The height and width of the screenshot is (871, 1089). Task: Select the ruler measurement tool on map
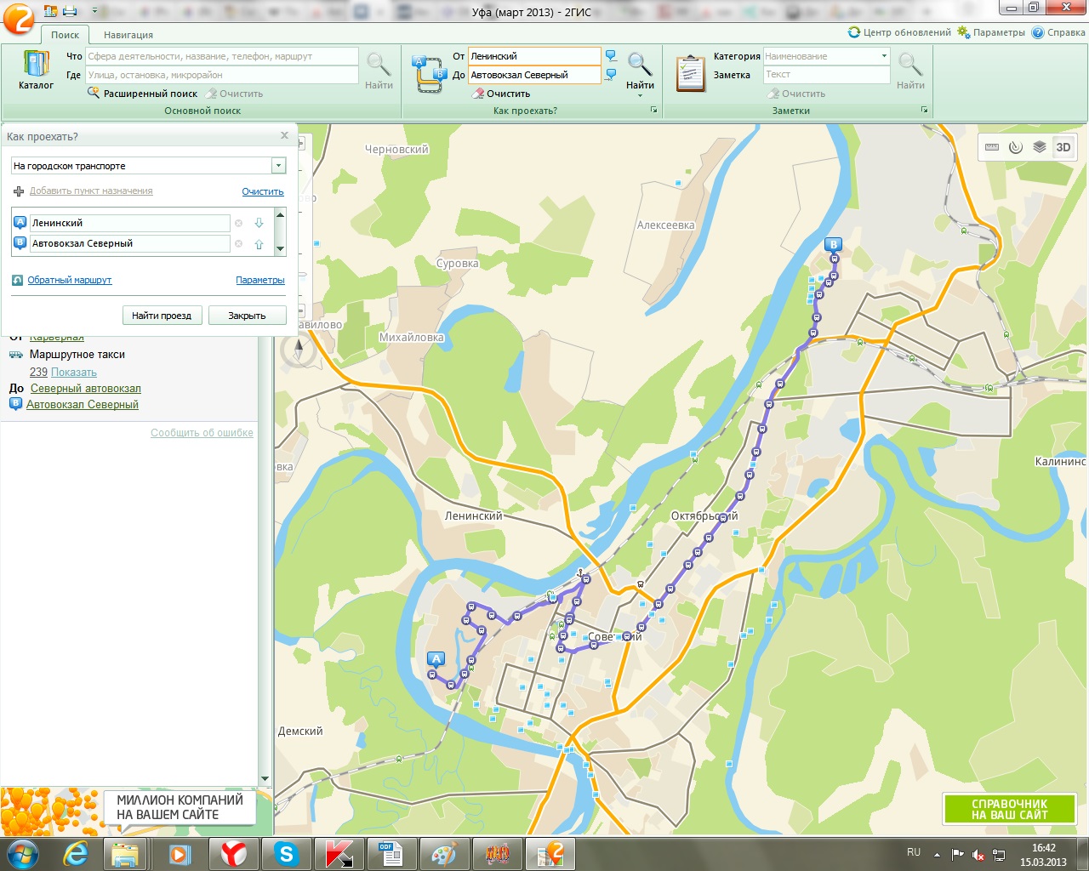[992, 147]
